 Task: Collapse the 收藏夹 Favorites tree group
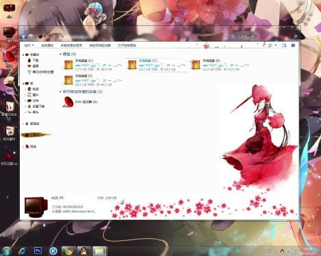coord(23,55)
